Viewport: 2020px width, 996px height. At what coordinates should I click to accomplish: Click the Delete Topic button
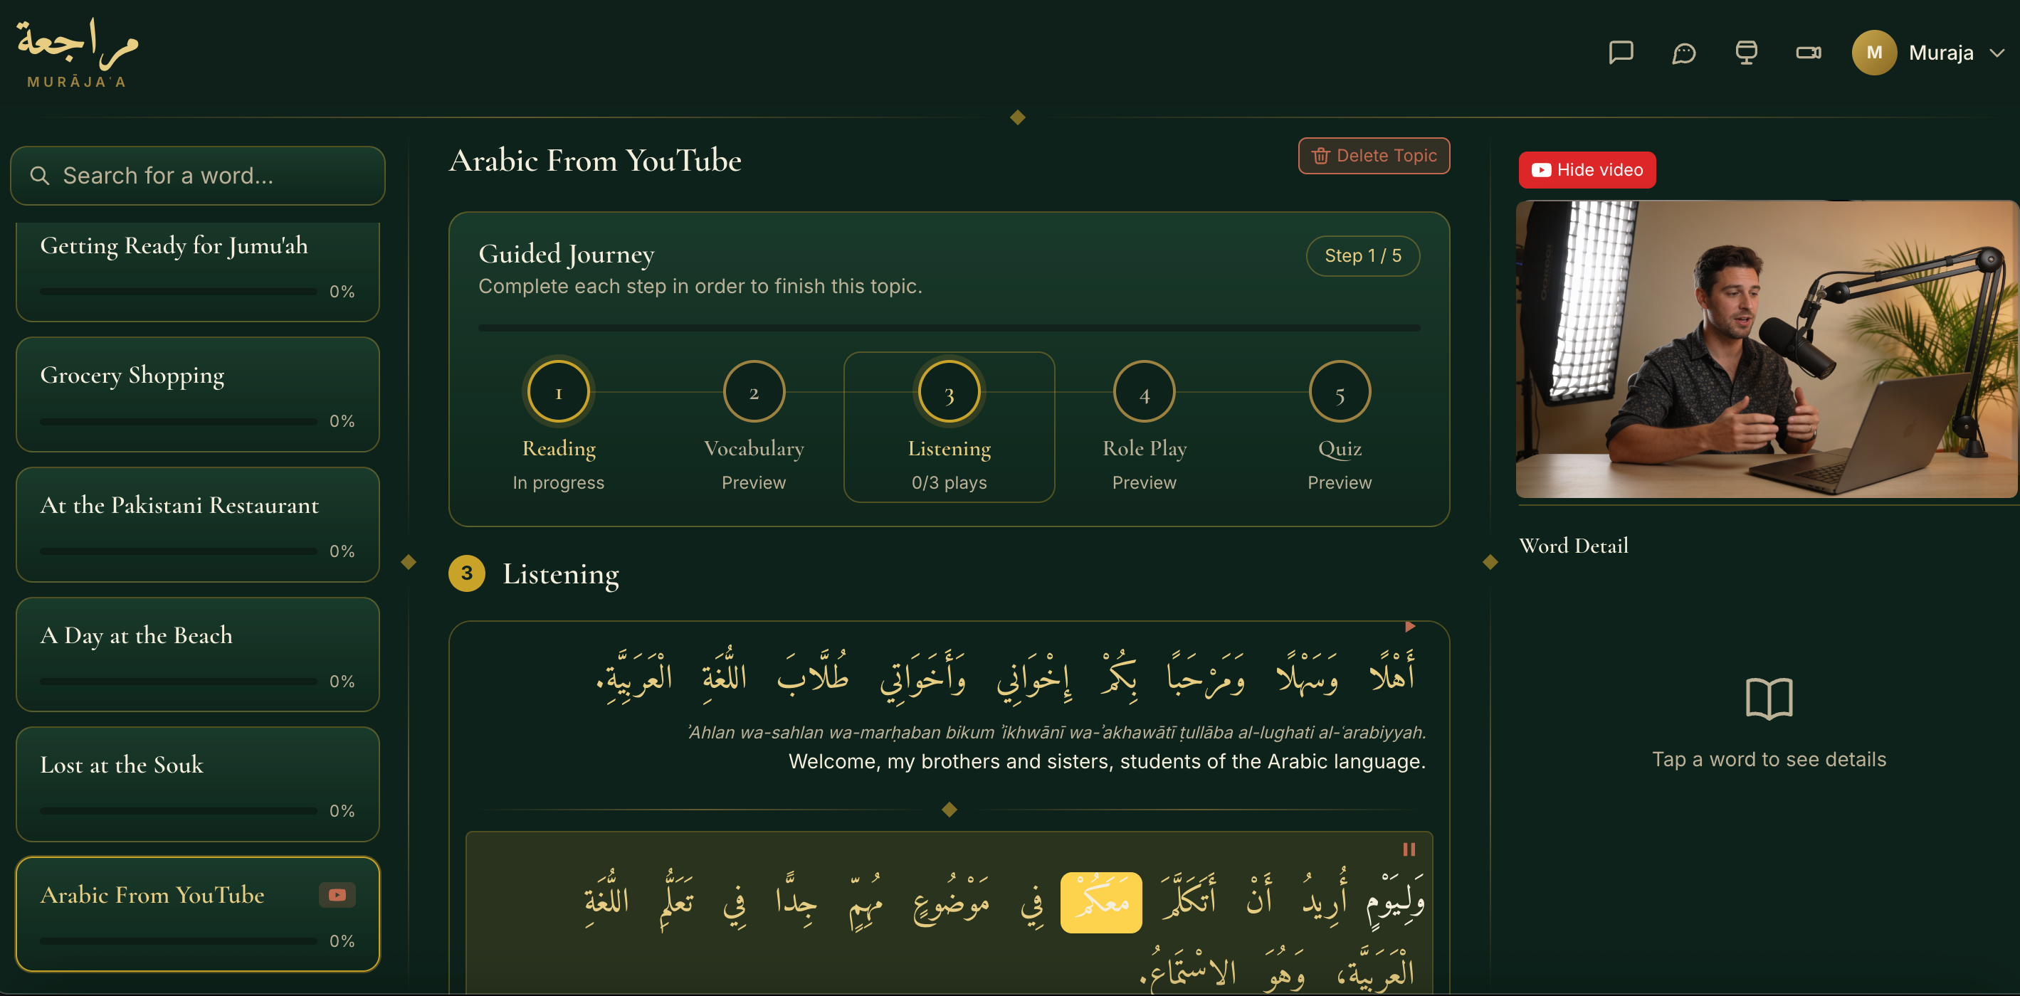(x=1374, y=156)
